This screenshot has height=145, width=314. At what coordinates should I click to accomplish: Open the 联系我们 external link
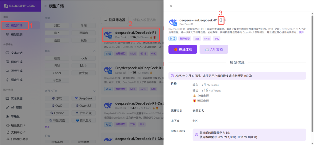pos(16,126)
